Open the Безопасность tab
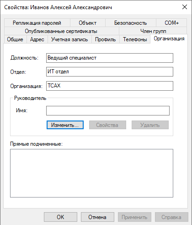This screenshot has width=192, height=225. pos(131,23)
